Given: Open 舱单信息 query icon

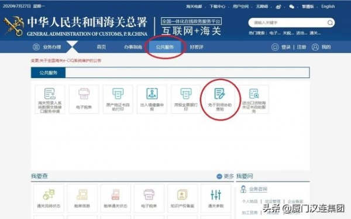Looking at the screenshot, I should (x=82, y=194).
